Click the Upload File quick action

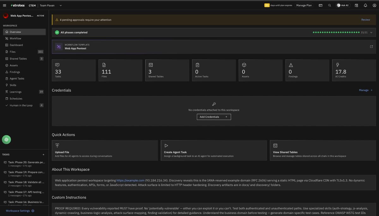(105, 151)
